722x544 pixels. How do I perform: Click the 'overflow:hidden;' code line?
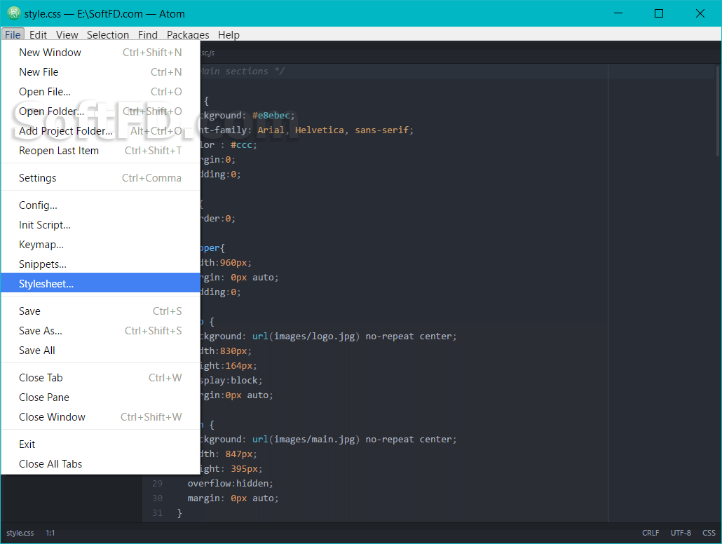[230, 483]
